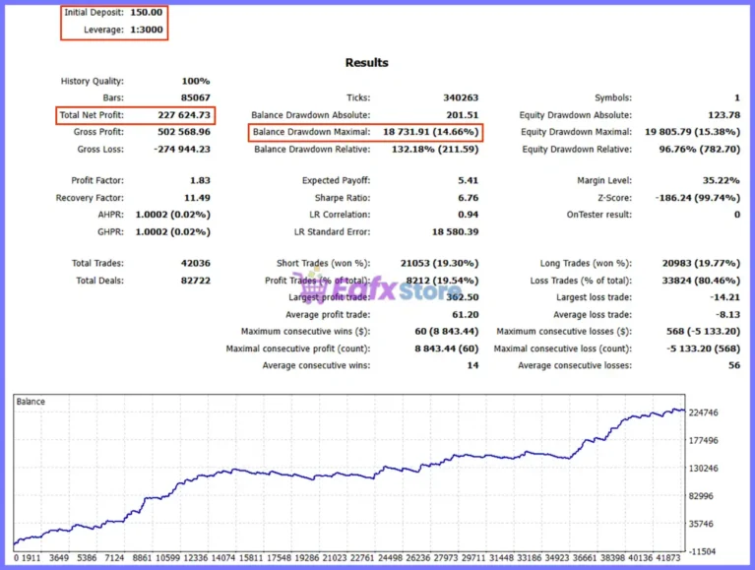Image resolution: width=755 pixels, height=570 pixels.
Task: Select the Recovery Factor value 11.49
Action: [x=197, y=198]
